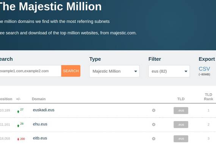
Task: Click the eus TLD tag for ehu.eus
Action: click(181, 125)
